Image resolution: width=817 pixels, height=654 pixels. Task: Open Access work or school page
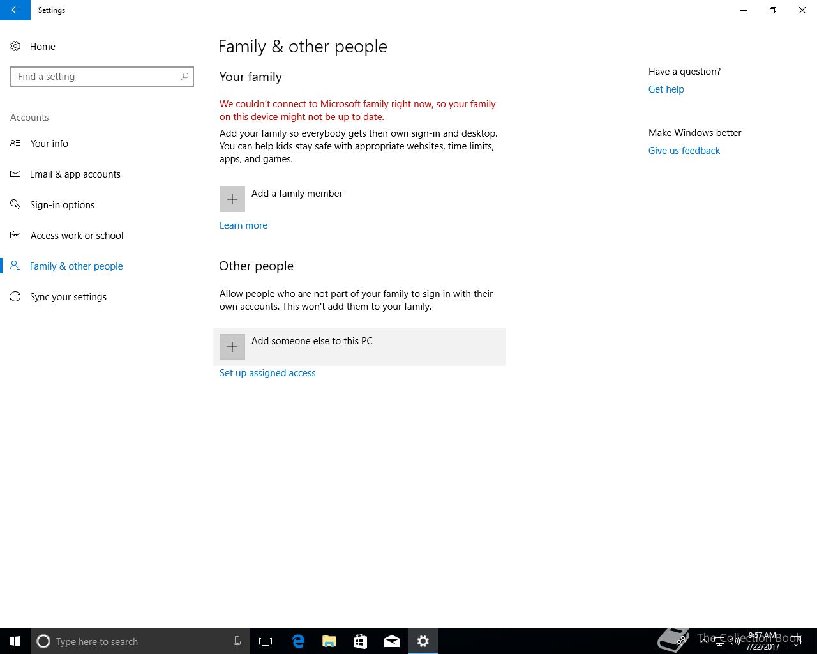click(77, 235)
